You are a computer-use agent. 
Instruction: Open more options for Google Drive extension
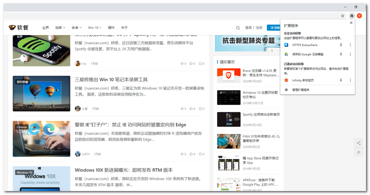(350, 54)
